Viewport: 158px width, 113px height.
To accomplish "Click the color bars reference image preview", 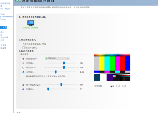I will [x=112, y=67].
